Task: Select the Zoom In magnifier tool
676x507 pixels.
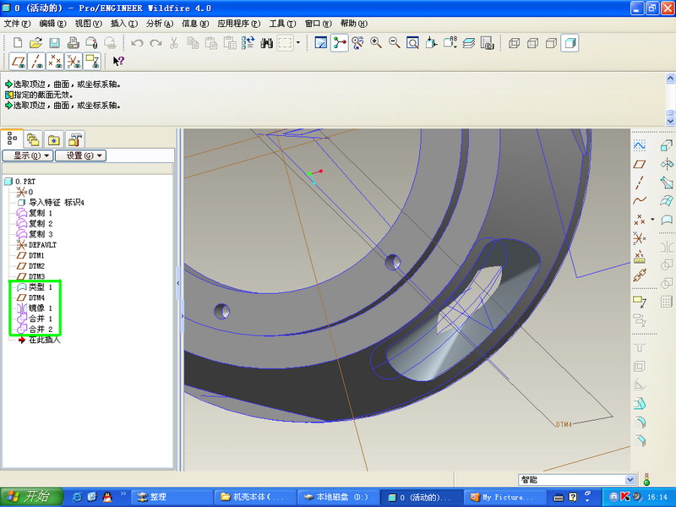Action: tap(376, 42)
